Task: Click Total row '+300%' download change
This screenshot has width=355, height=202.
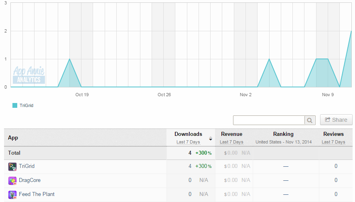Action: [203, 153]
